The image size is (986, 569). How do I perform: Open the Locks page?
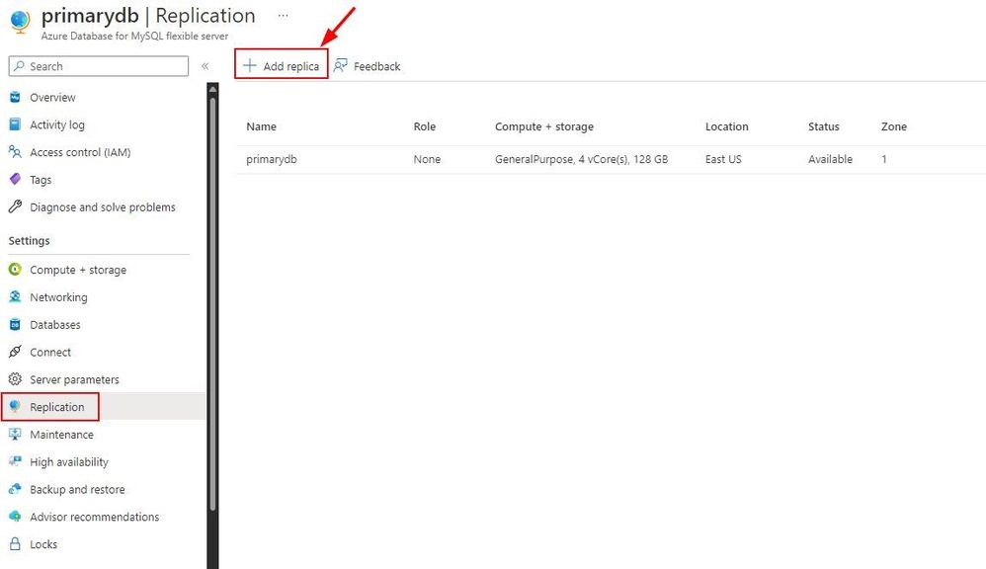coord(43,544)
